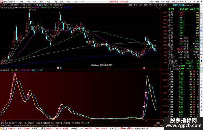Viewport: 203px width, 130px height.
Task: Open F10 company info
Action: click(x=150, y=5)
